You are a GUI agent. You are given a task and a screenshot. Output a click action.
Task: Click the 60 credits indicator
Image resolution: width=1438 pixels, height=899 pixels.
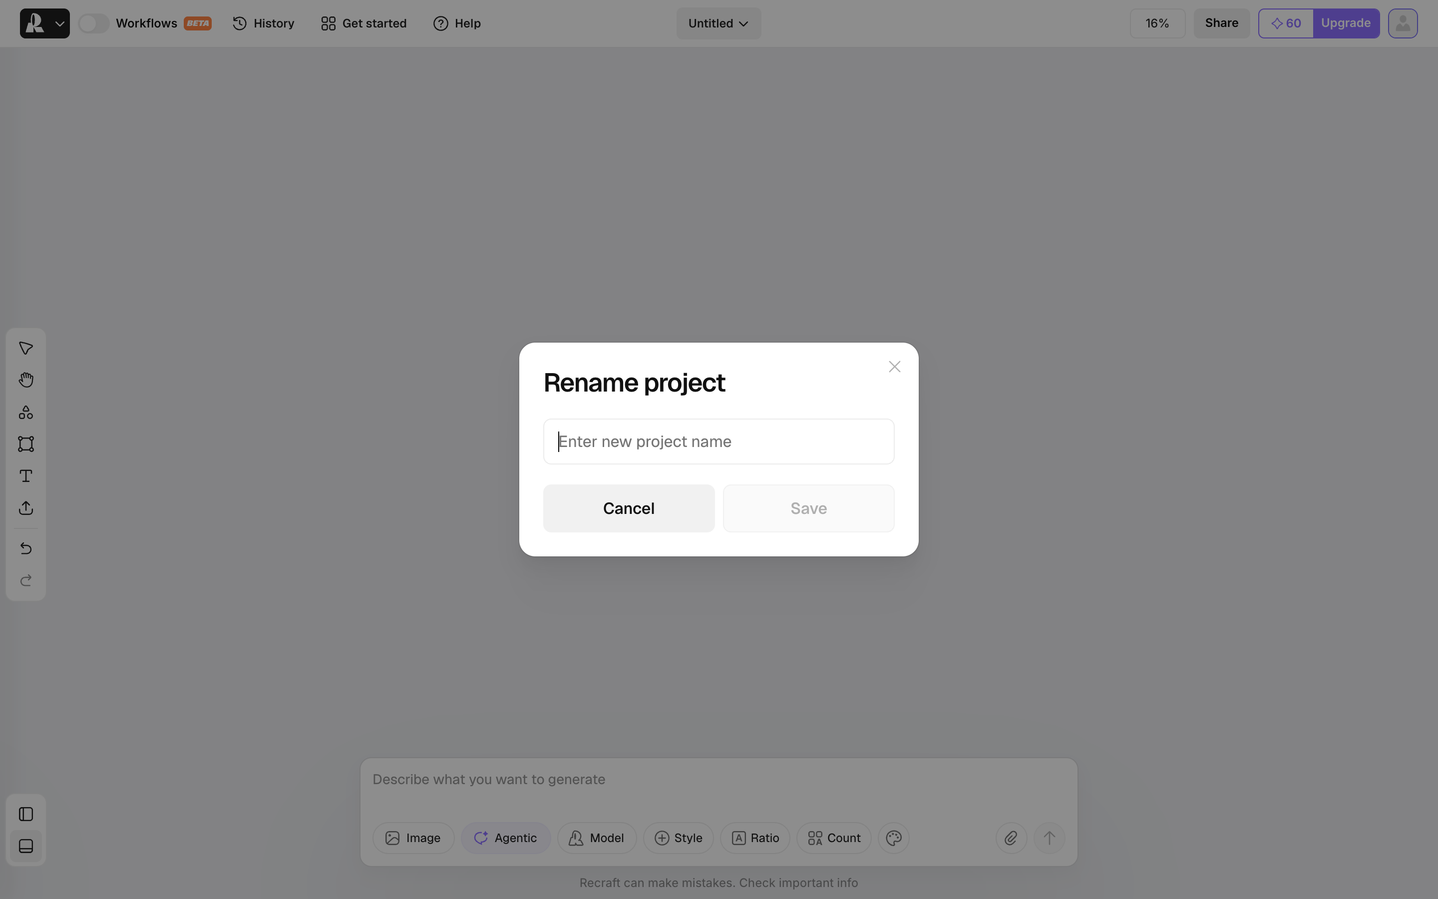(x=1286, y=23)
